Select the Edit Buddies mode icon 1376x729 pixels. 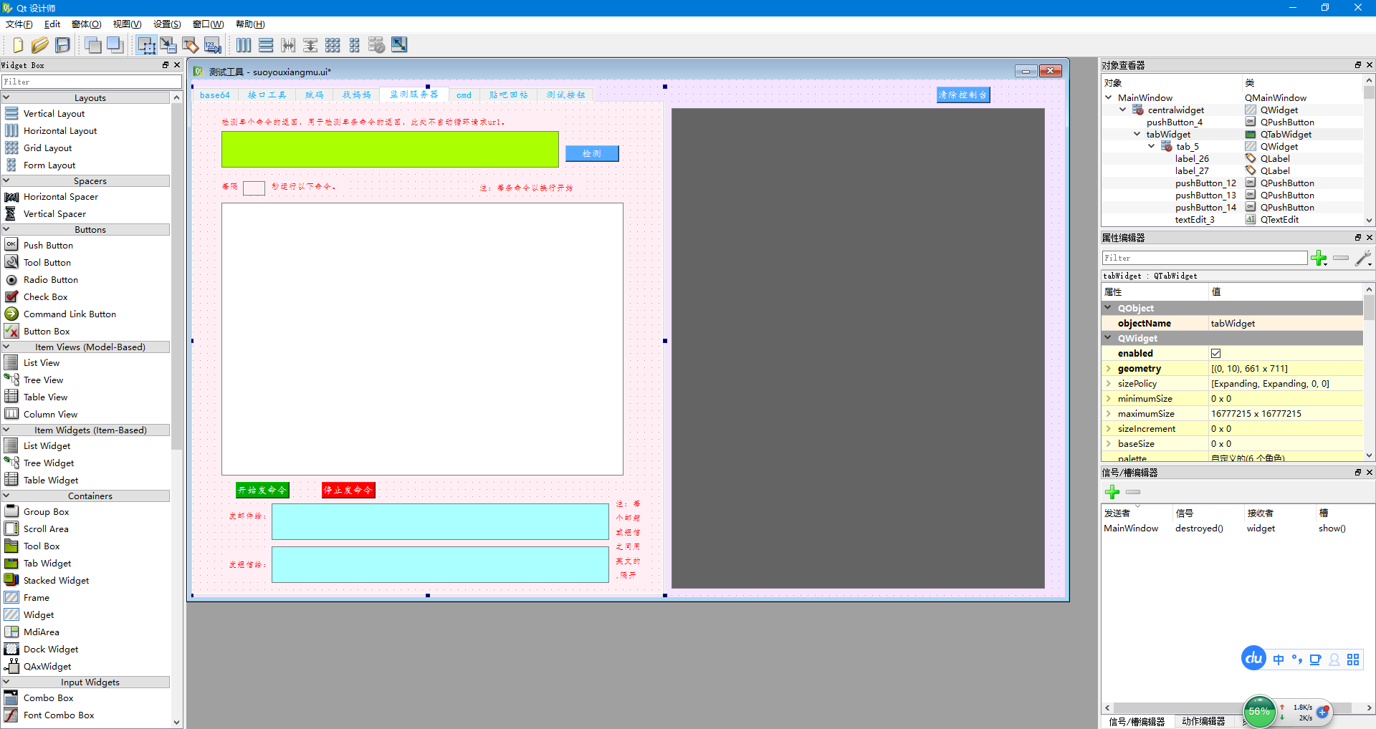[191, 45]
